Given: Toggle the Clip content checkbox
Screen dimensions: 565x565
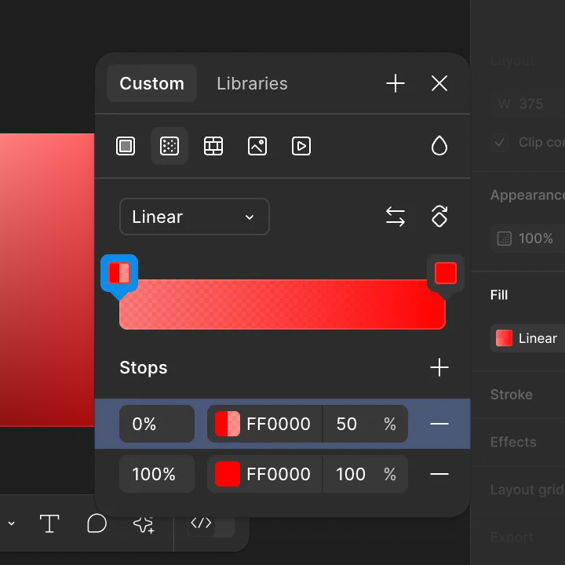Looking at the screenshot, I should coord(499,142).
